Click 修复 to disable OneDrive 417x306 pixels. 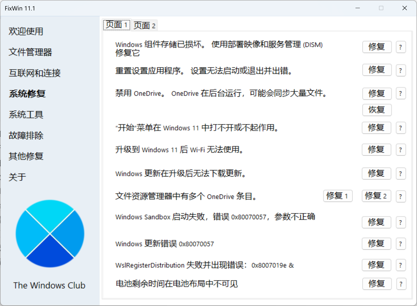pos(377,93)
